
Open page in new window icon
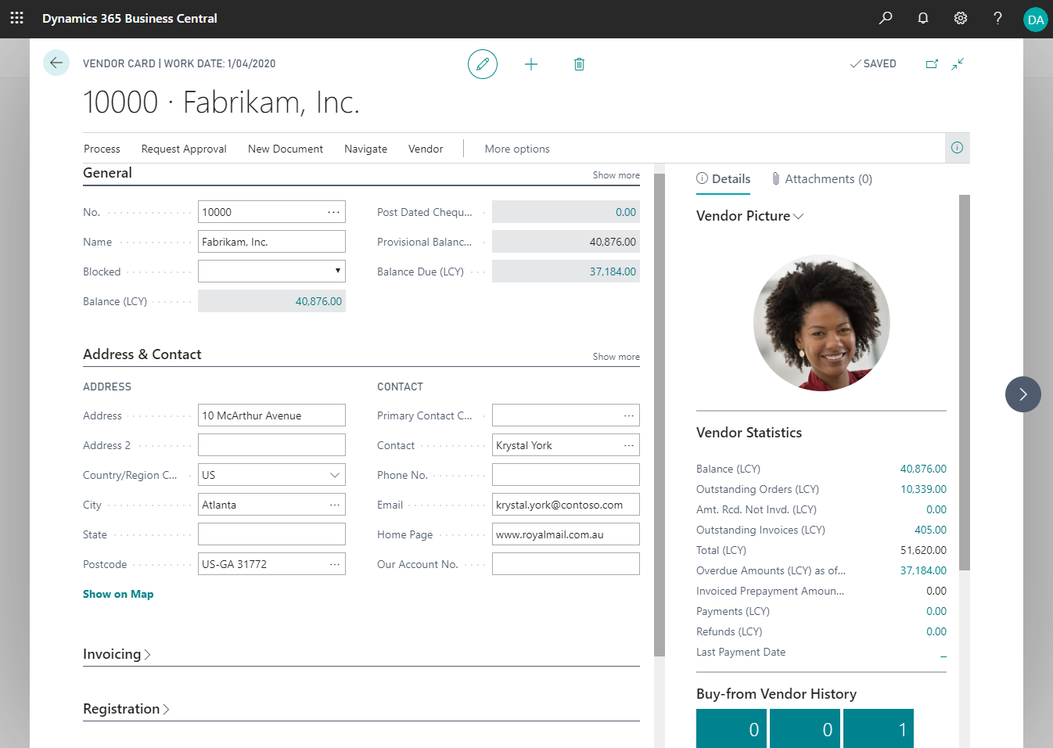(x=932, y=64)
